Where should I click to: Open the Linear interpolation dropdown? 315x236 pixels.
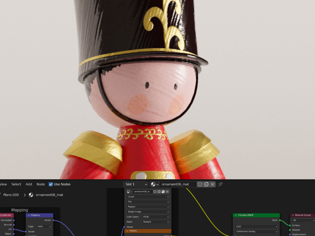pos(148,197)
